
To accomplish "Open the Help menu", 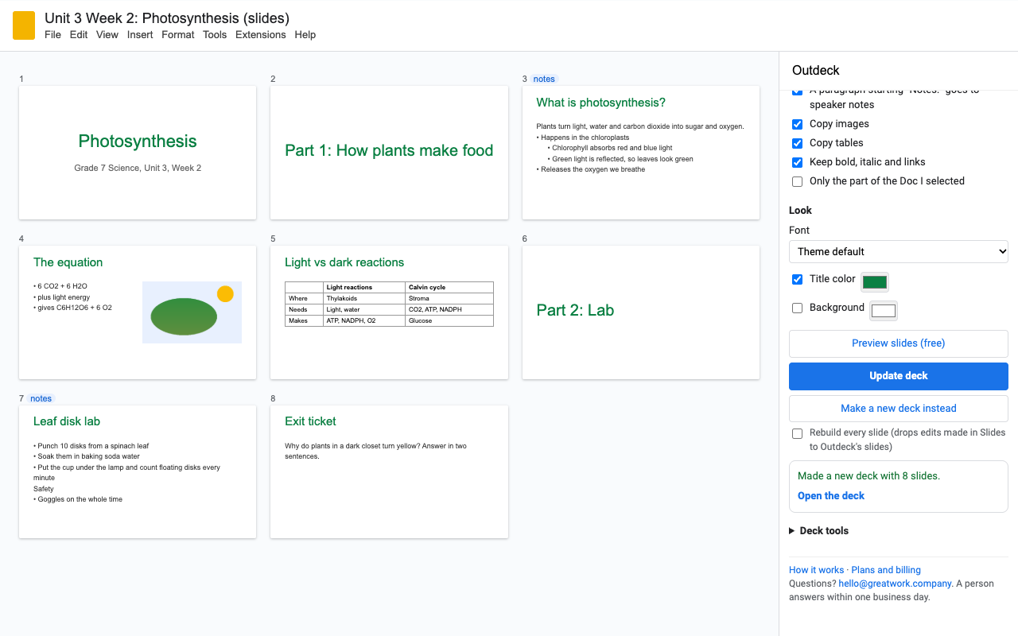I will point(305,35).
